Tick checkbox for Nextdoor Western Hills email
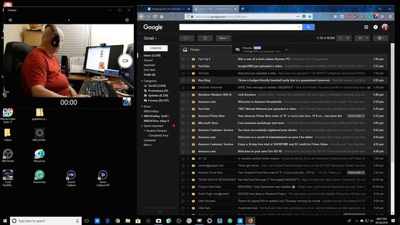Viewport: 400px width, 225px height. [x=183, y=94]
